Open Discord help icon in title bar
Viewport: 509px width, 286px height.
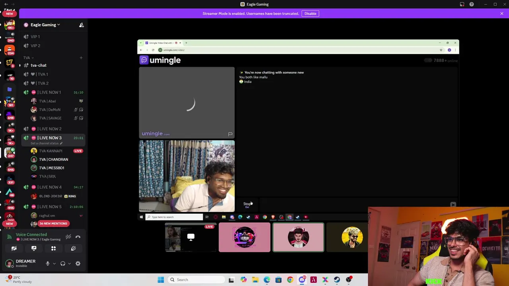click(x=472, y=4)
